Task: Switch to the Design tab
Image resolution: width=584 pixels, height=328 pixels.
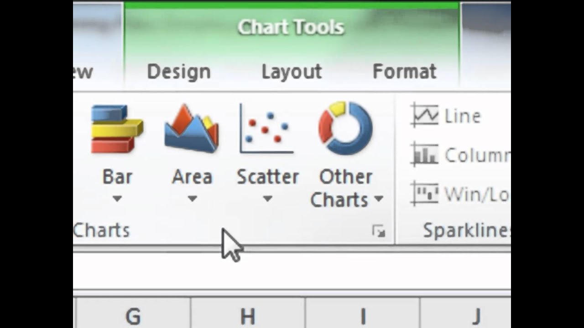Action: click(178, 72)
